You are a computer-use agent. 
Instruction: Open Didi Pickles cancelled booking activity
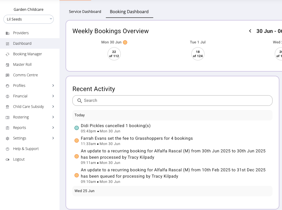pyautogui.click(x=116, y=126)
